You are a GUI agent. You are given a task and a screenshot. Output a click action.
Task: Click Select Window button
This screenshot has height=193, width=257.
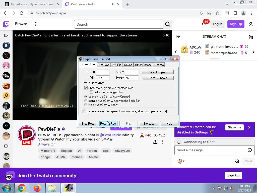click(158, 78)
